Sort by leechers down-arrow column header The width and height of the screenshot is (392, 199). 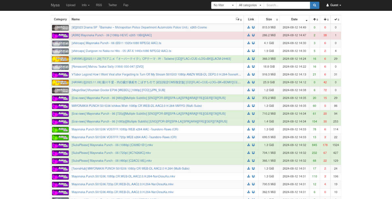[x=325, y=19]
